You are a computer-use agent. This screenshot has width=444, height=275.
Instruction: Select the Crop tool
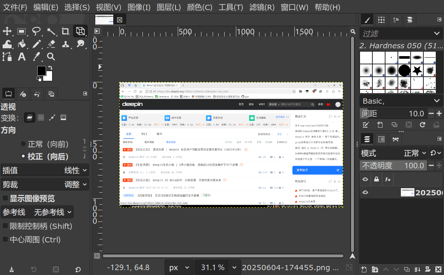click(x=65, y=31)
